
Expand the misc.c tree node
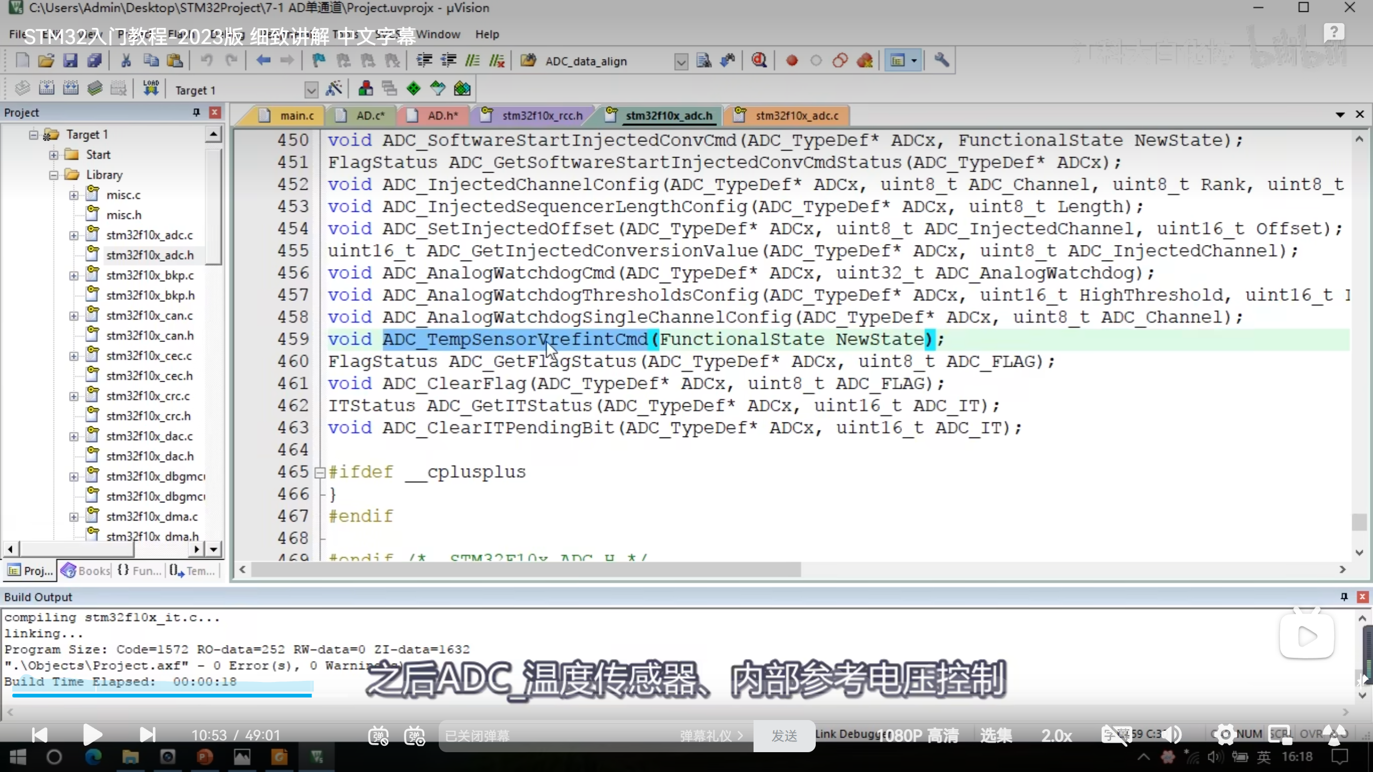click(74, 195)
